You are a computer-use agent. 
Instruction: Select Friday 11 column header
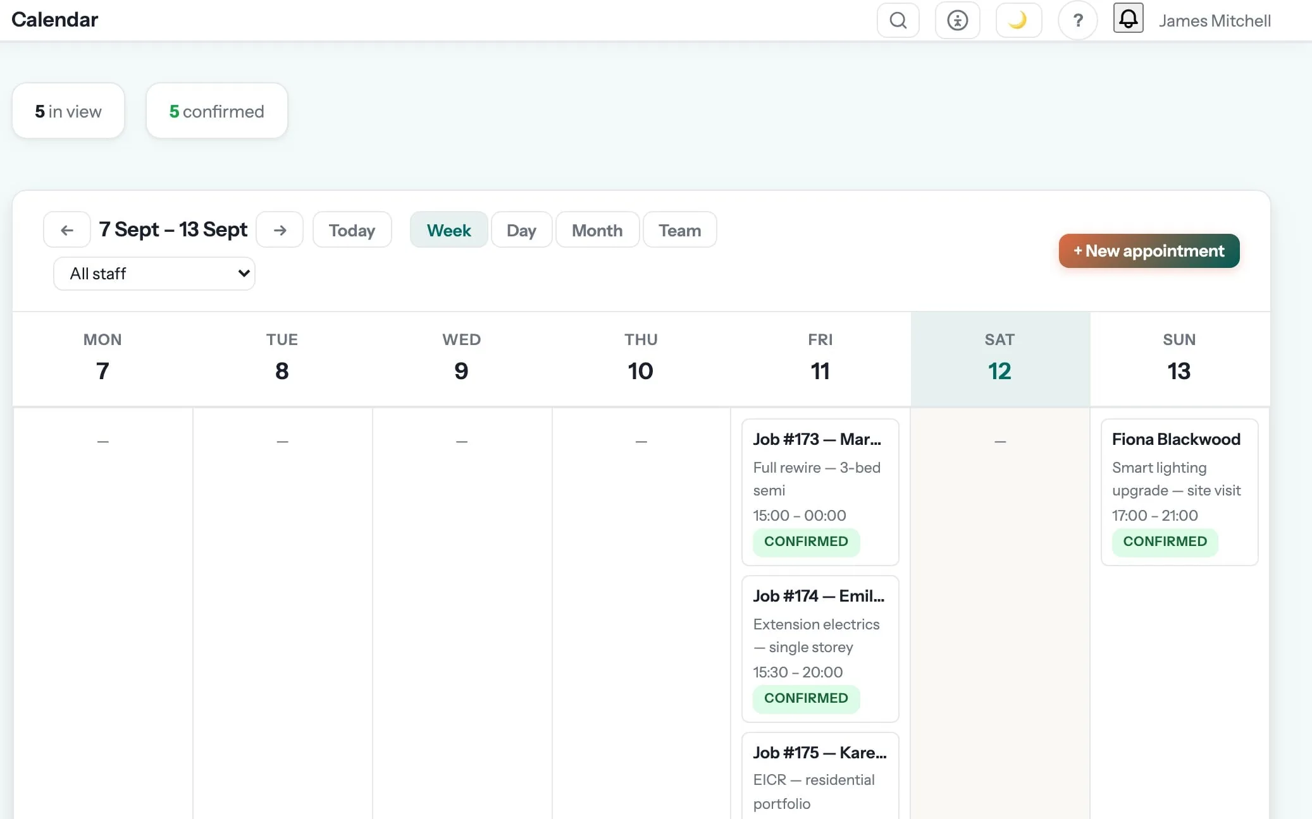[820, 358]
